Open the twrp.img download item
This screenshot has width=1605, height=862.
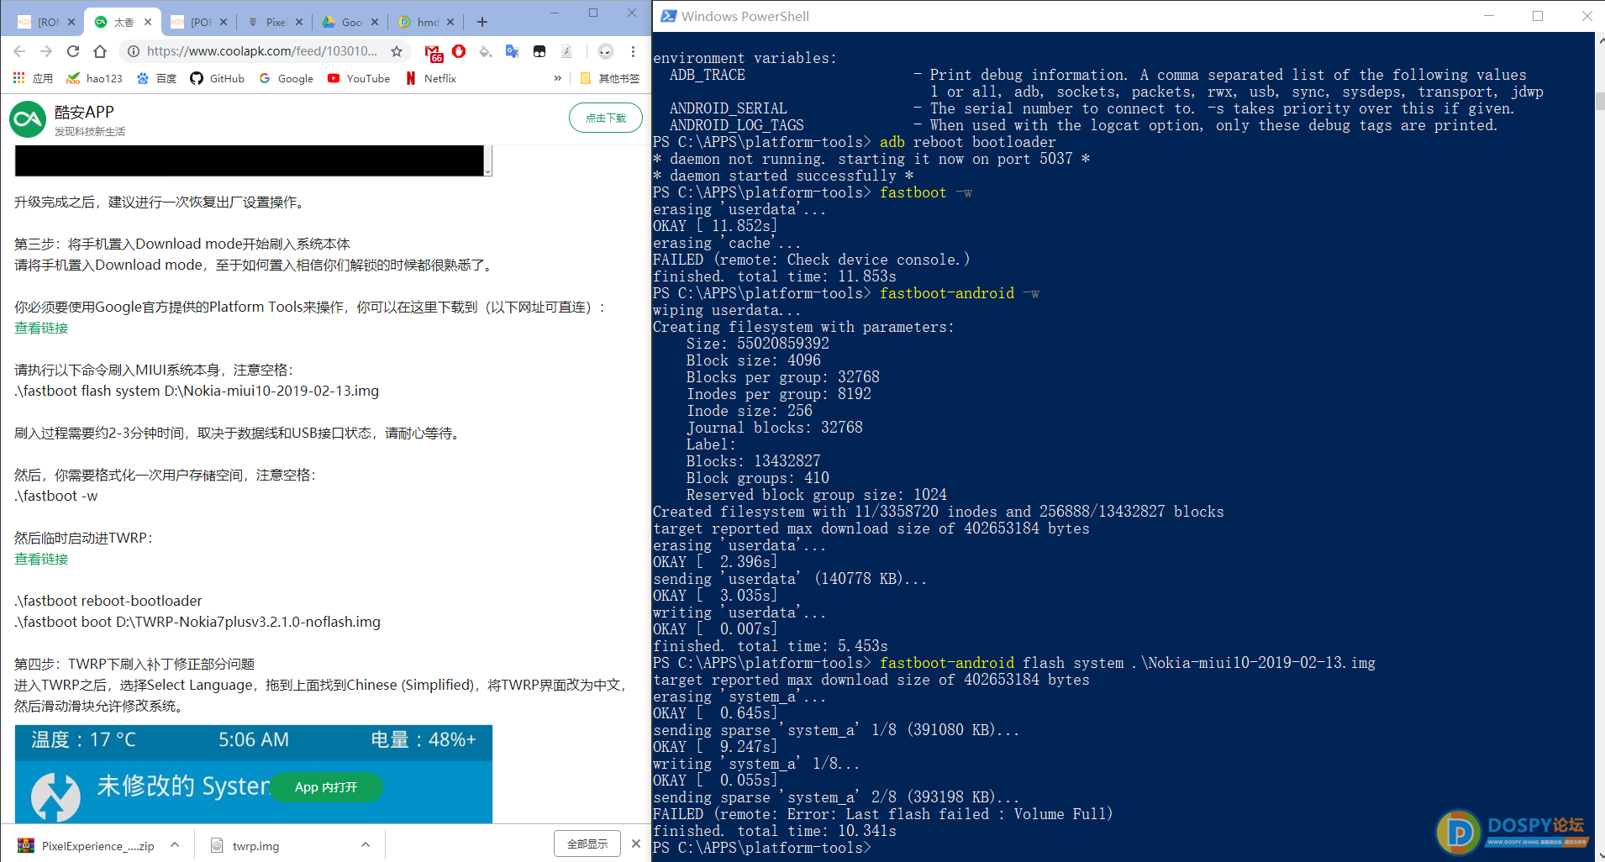coord(245,845)
